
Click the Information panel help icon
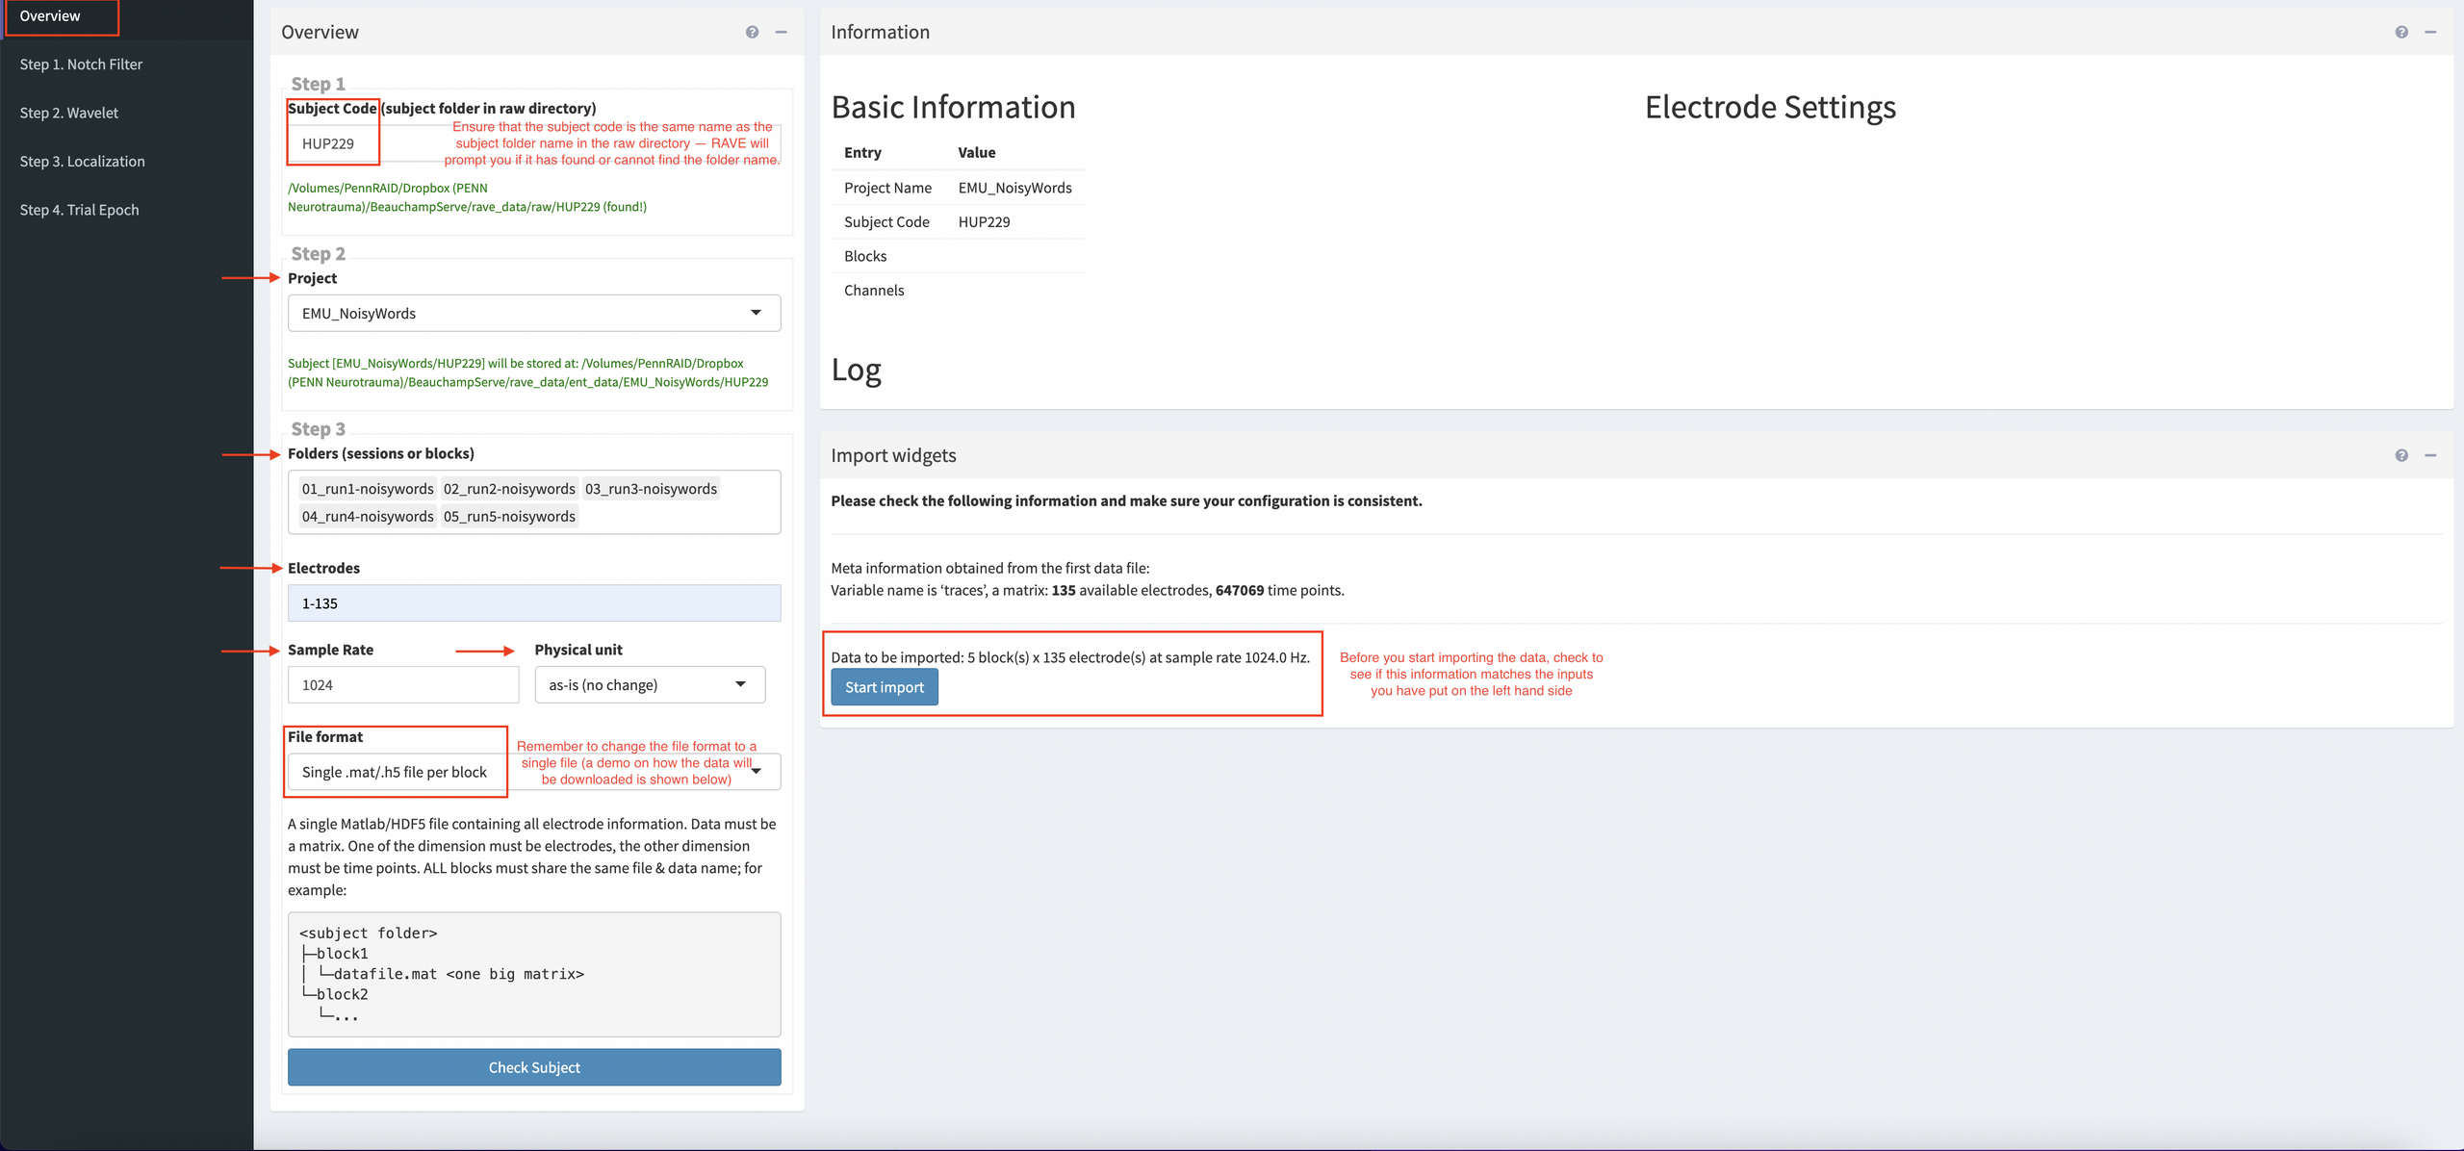(x=2401, y=32)
